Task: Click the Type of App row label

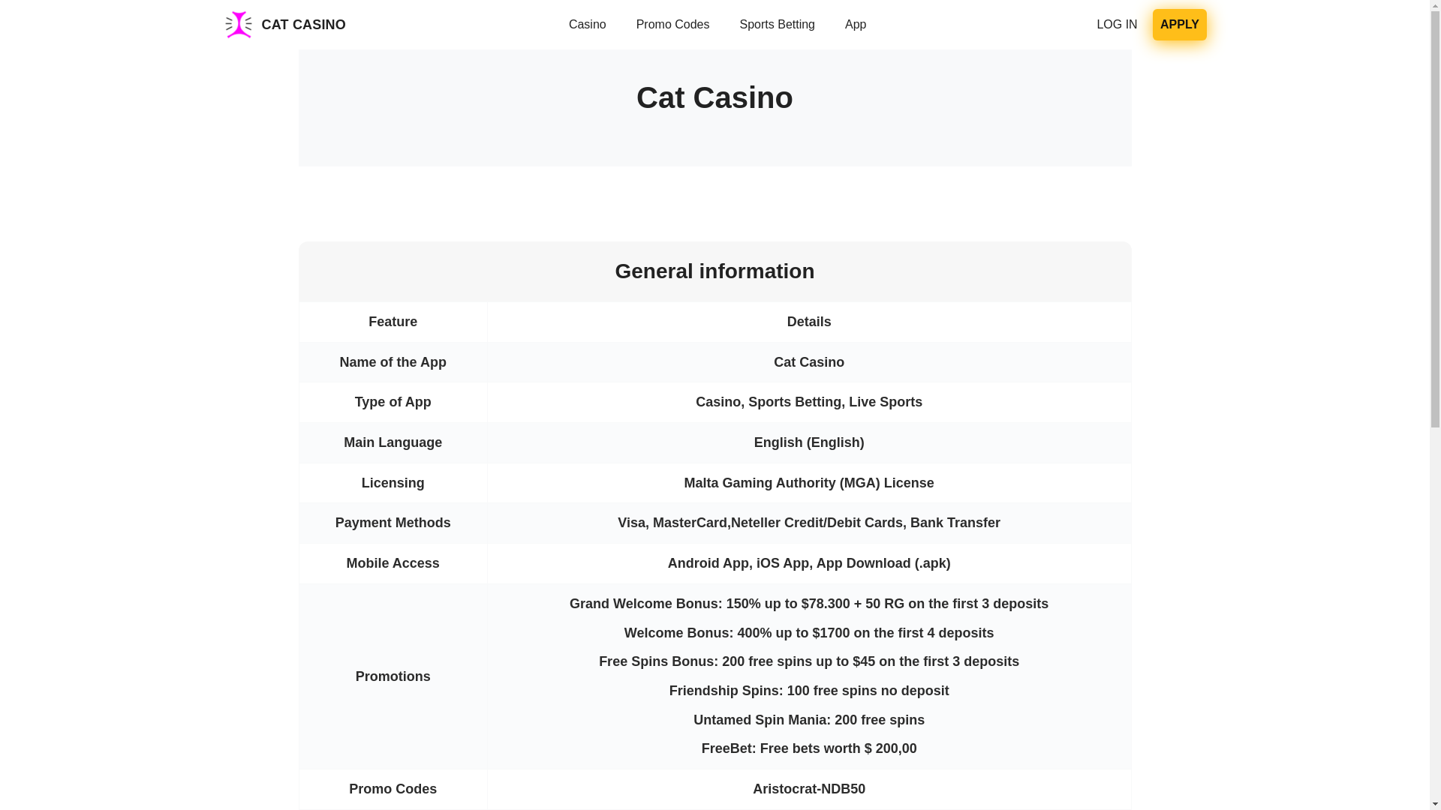Action: 393,402
